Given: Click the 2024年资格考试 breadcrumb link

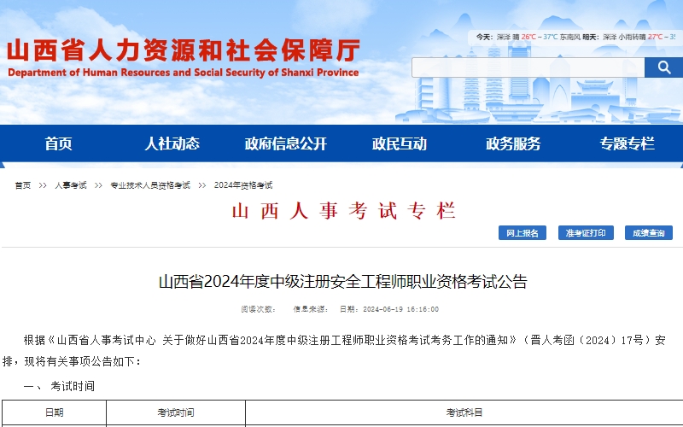Looking at the screenshot, I should pyautogui.click(x=243, y=185).
